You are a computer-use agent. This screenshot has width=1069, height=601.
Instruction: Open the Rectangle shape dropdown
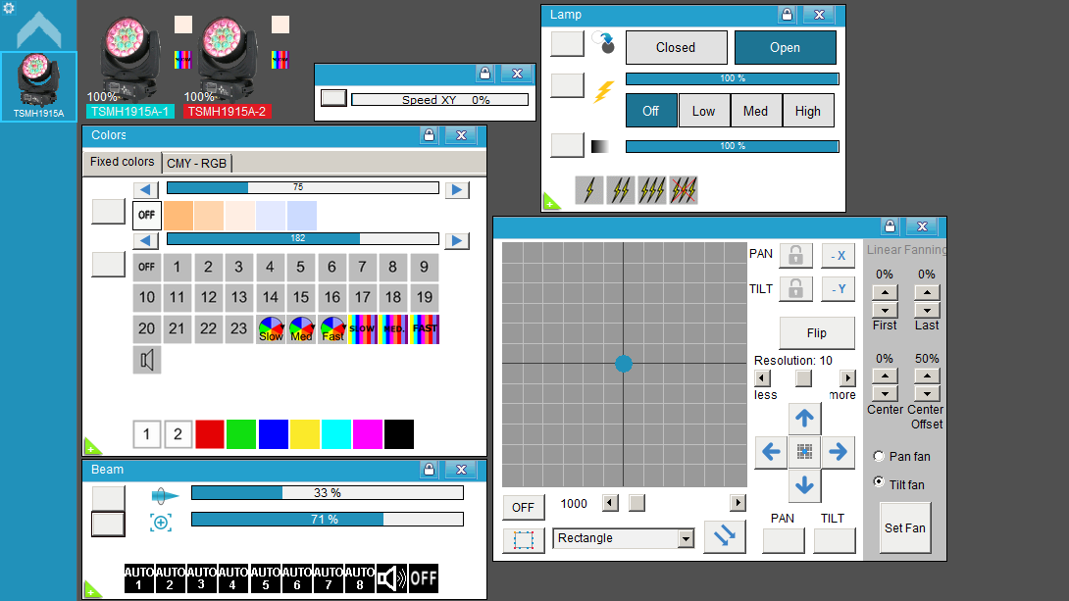686,539
